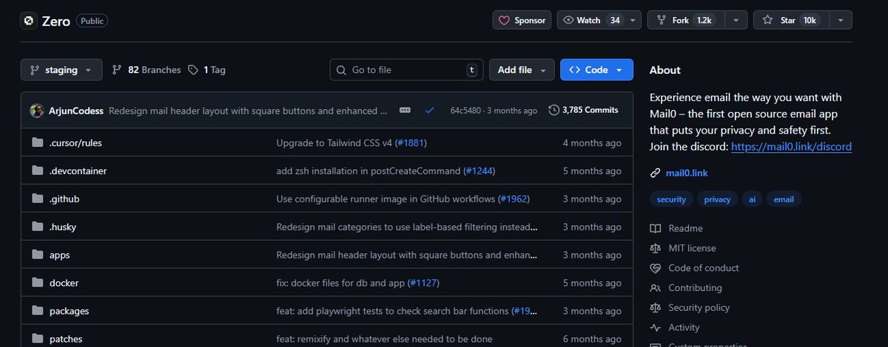The height and width of the screenshot is (347, 888).
Task: Open the Star lists dropdown arrow
Action: [x=841, y=20]
